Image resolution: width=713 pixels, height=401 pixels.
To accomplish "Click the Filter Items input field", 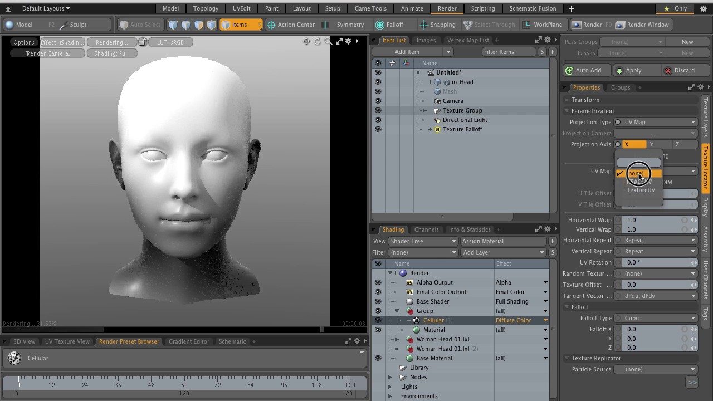I will click(508, 52).
